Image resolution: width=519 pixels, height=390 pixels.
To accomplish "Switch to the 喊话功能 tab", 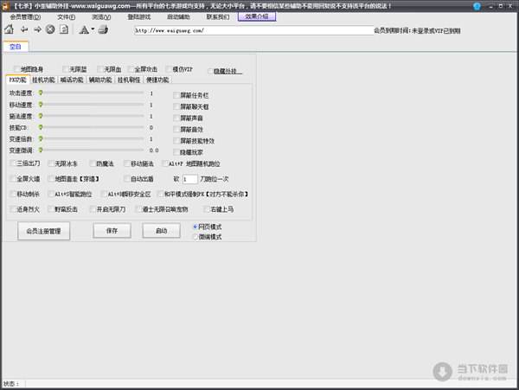I will (72, 80).
